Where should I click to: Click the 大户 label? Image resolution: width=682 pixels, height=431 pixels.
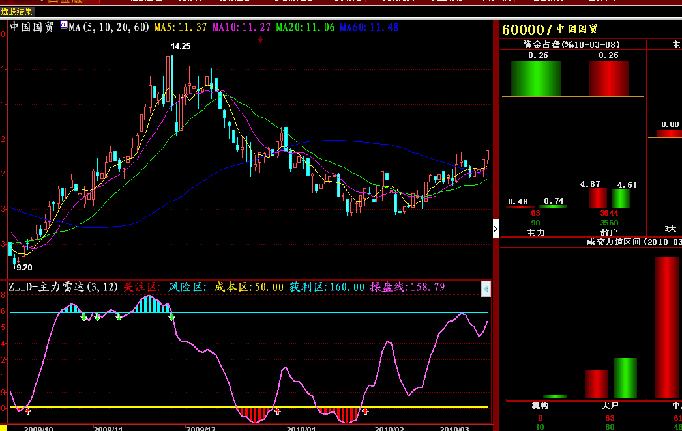click(610, 406)
